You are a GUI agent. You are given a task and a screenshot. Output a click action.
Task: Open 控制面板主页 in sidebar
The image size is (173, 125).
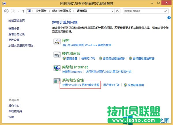(x=16, y=21)
